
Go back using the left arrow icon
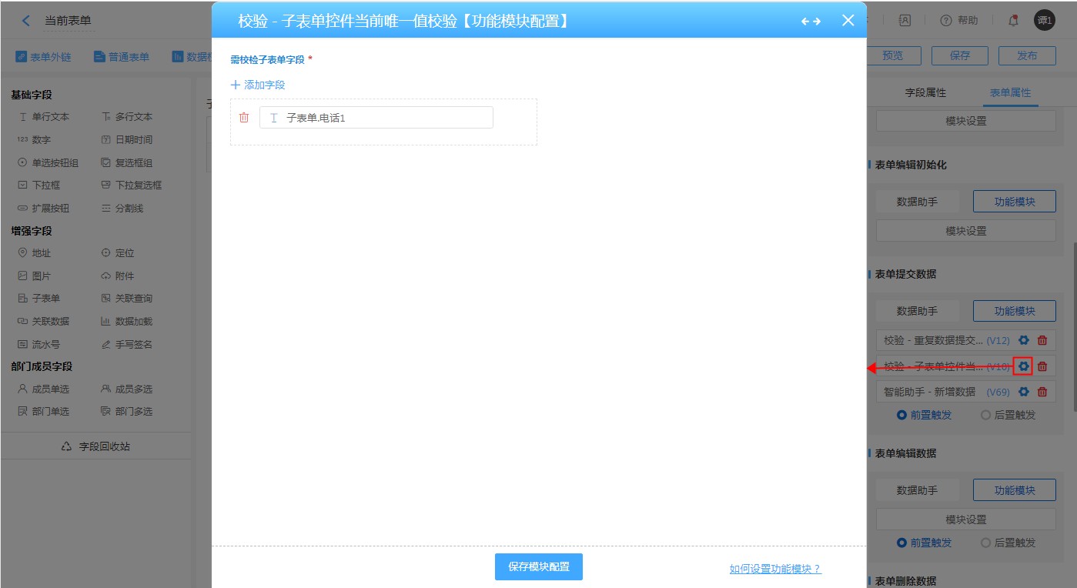pyautogui.click(x=26, y=21)
